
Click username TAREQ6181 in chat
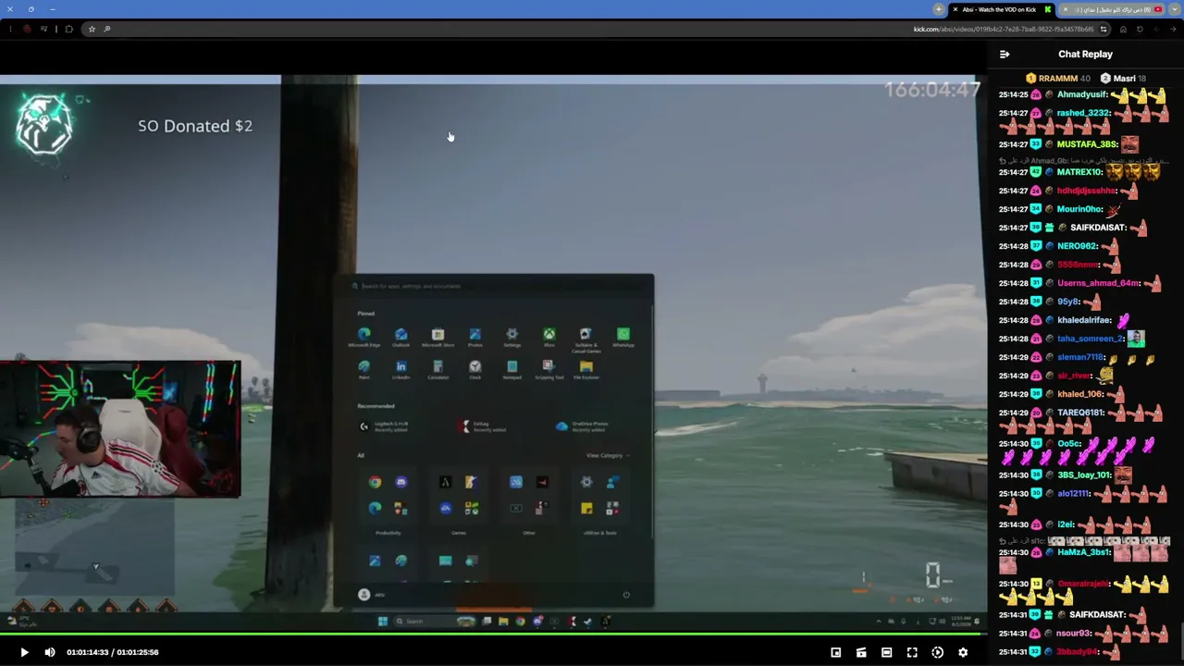click(1081, 413)
